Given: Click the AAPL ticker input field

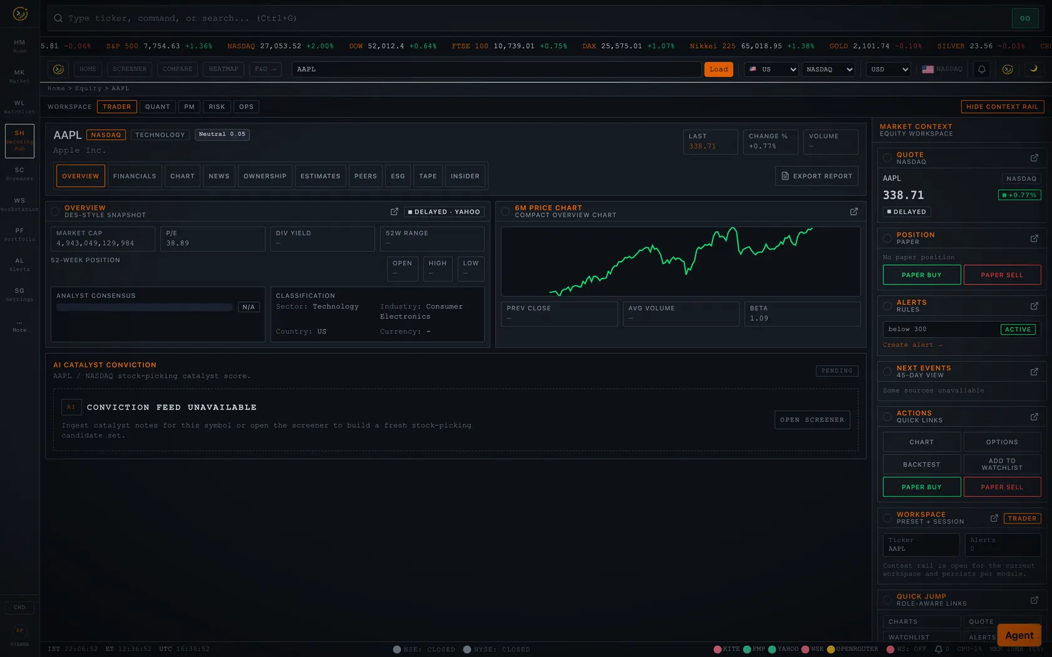Looking at the screenshot, I should [x=497, y=69].
